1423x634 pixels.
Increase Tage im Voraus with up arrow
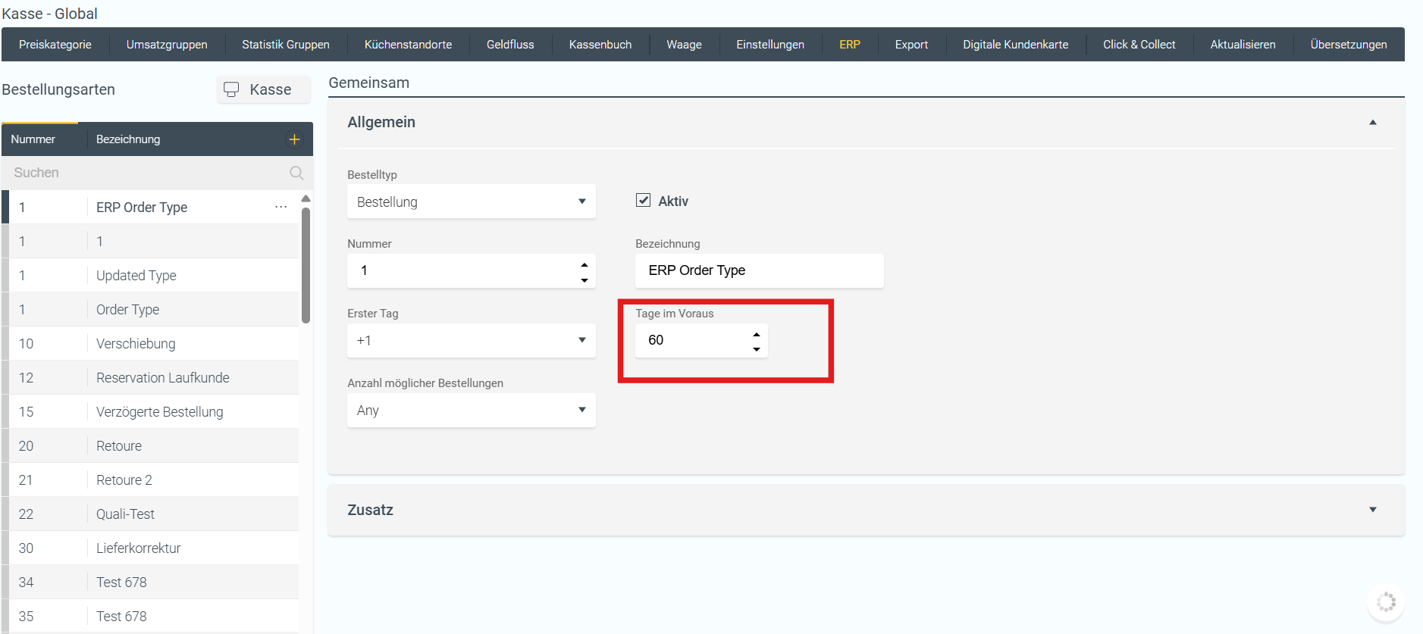756,334
